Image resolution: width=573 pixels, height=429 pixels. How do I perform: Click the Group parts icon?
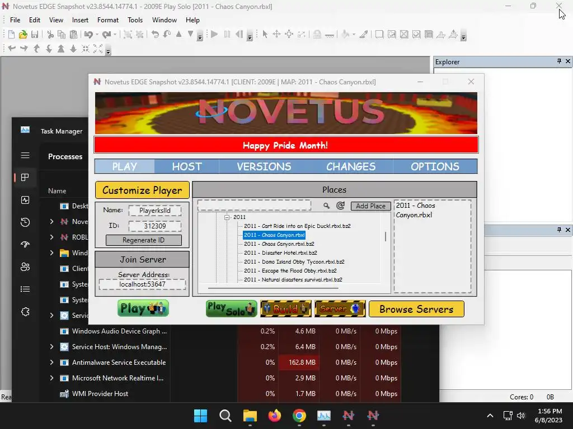pos(128,35)
